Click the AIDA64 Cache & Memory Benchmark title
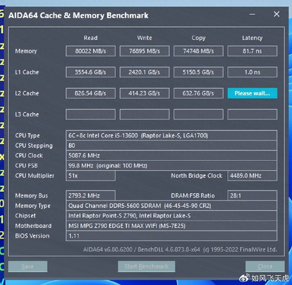Screen dimensions: 292x285 78,15
